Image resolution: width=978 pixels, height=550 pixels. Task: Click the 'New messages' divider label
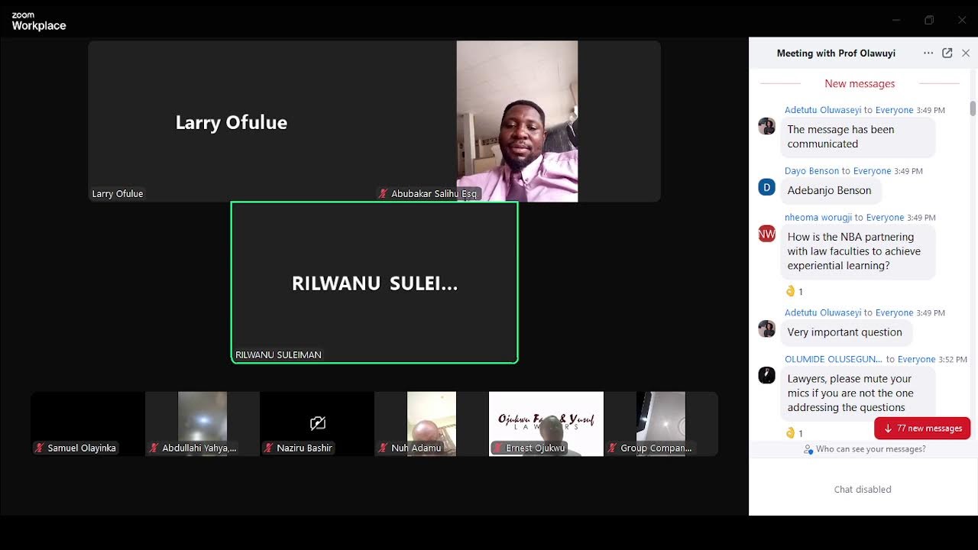860,84
